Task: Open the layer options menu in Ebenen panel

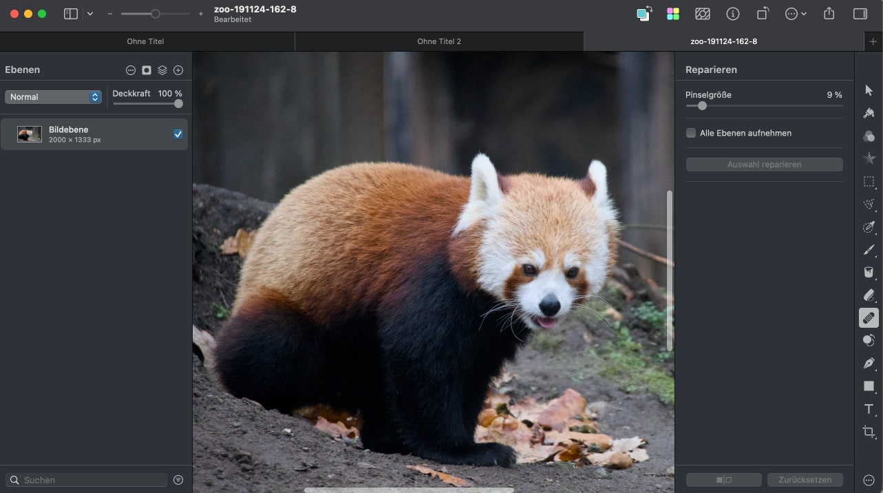Action: pos(130,70)
